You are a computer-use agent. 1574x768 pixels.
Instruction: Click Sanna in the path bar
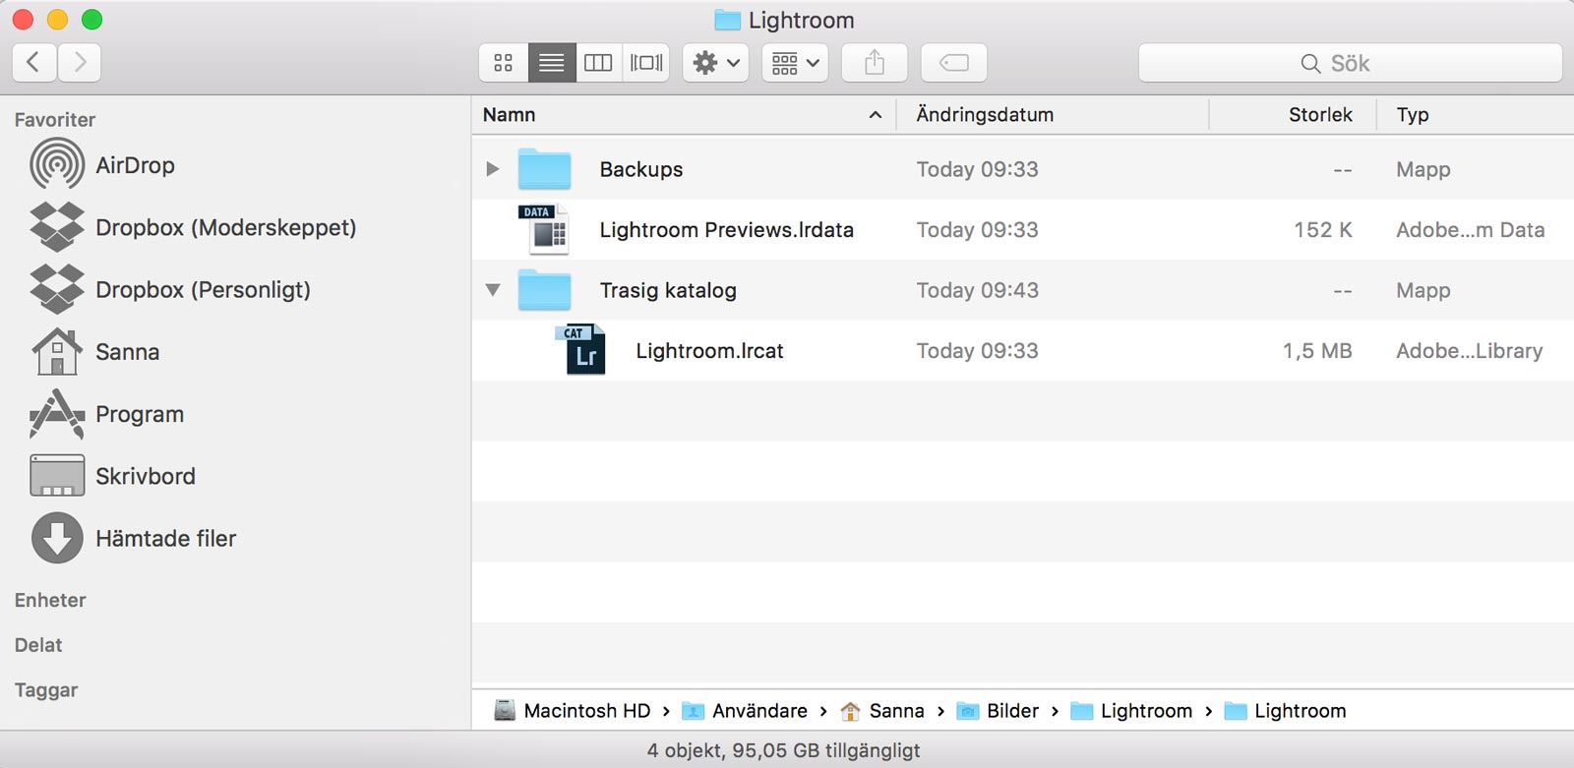tap(882, 711)
